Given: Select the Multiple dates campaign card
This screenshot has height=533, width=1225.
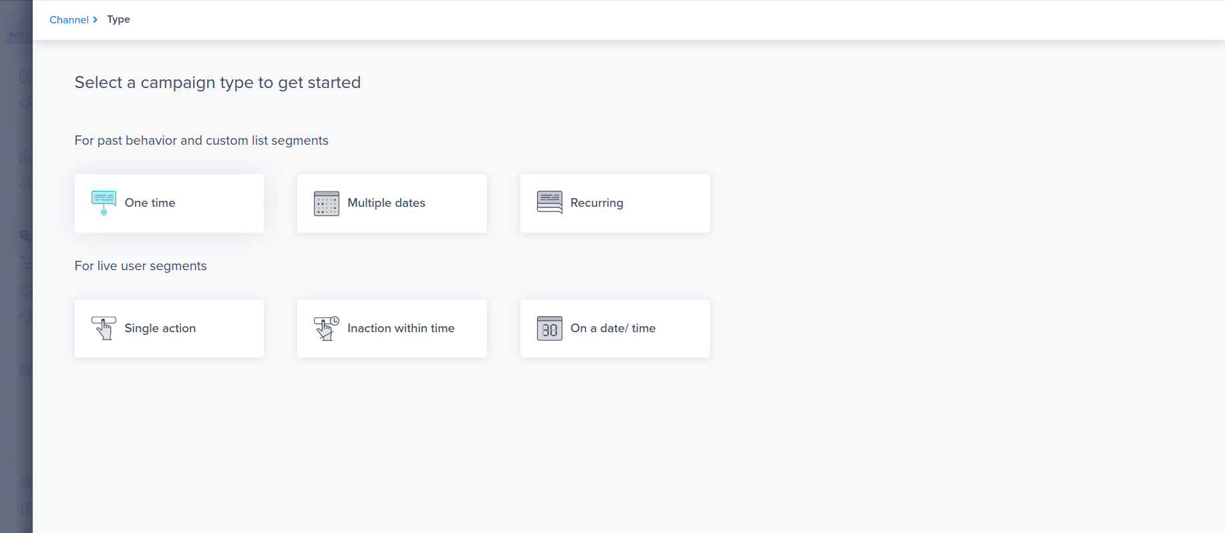Looking at the screenshot, I should [391, 203].
